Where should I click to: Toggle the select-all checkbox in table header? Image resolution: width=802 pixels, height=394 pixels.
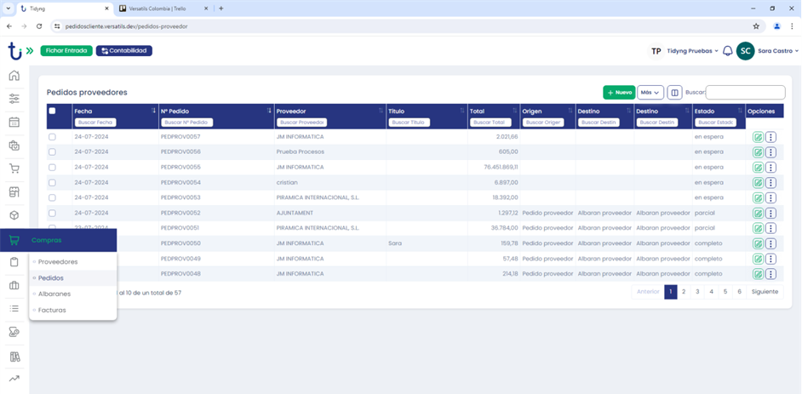(52, 111)
